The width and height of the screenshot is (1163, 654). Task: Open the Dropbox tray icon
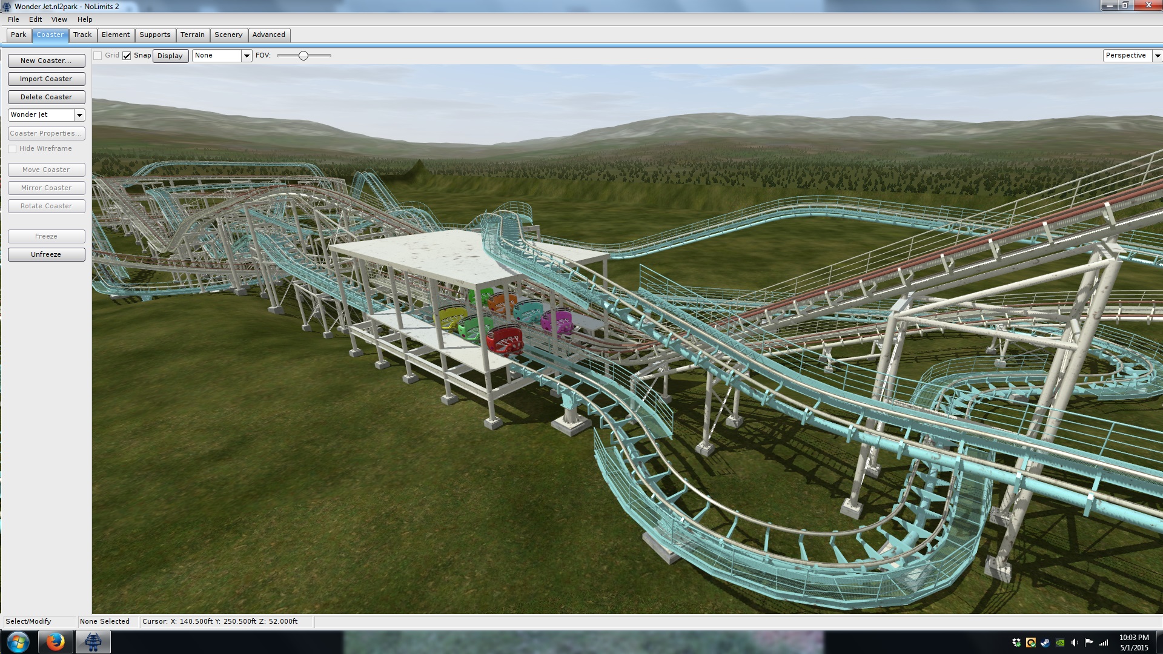pyautogui.click(x=1016, y=642)
